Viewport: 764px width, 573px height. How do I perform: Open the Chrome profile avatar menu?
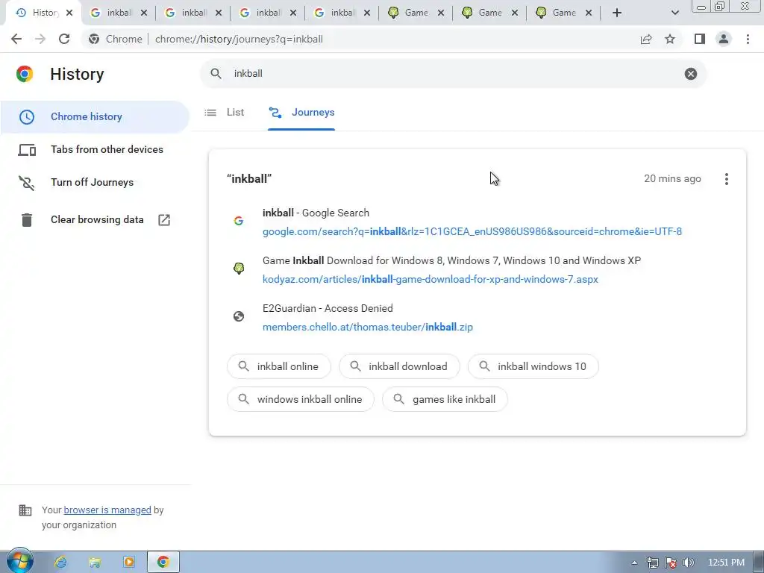(x=724, y=39)
